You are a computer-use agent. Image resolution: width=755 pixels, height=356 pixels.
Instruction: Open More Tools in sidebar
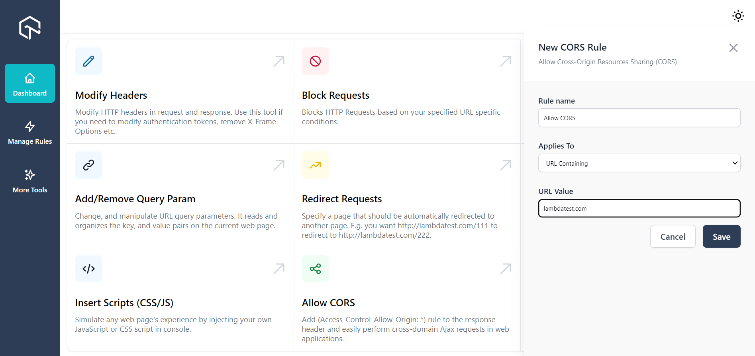30,181
